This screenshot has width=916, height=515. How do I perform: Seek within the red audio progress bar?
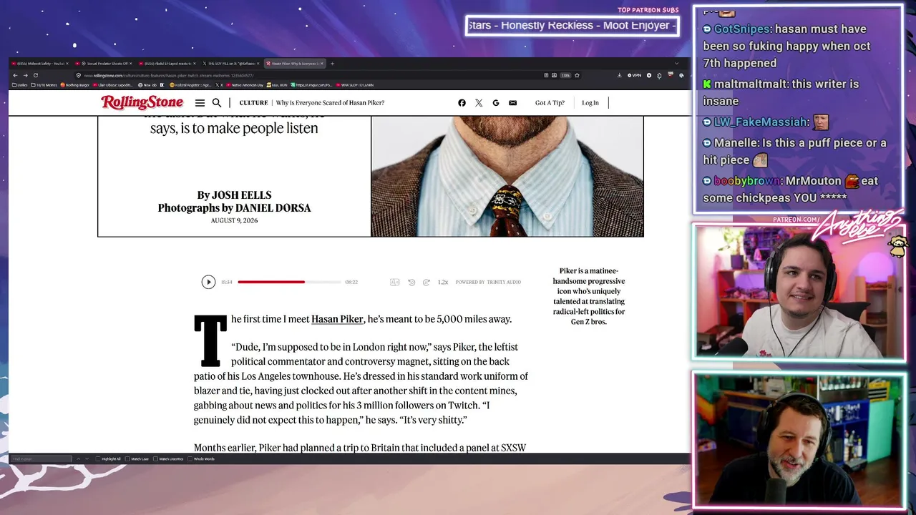(x=289, y=282)
